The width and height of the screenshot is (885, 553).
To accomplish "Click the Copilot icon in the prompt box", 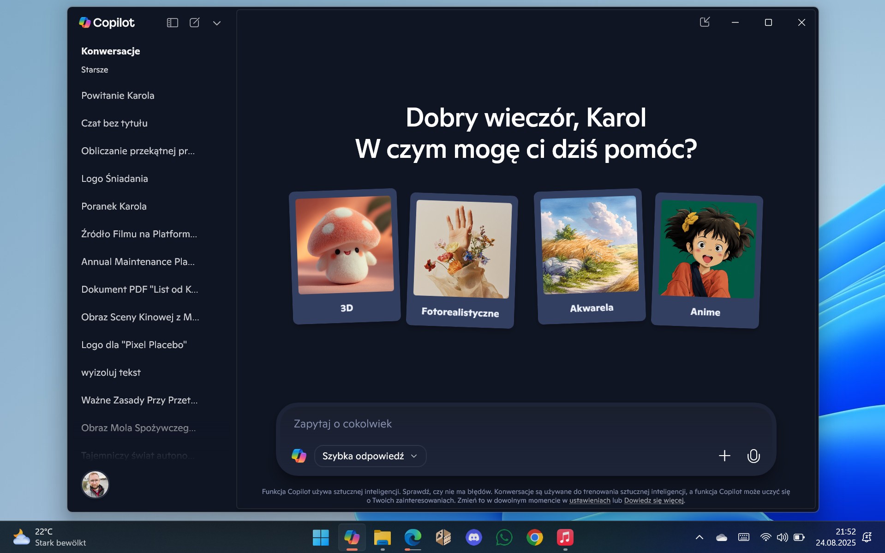I will 299,456.
